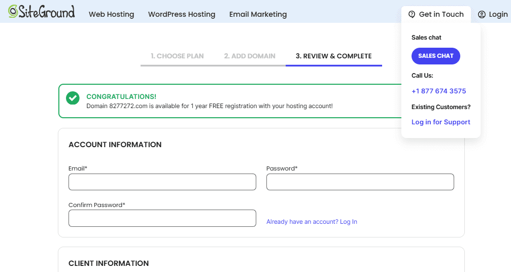Focus the Email input field
Viewport: 511px width, 272px height.
(x=162, y=182)
